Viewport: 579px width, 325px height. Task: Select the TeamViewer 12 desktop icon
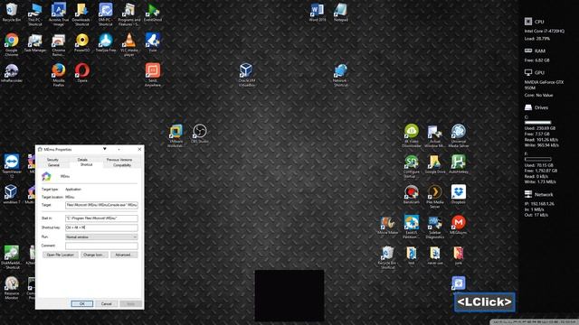pyautogui.click(x=12, y=162)
